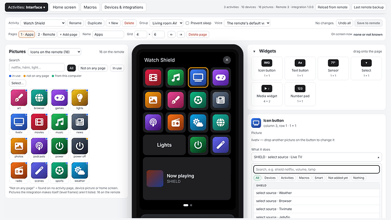
Task: Tap the purple podcasts icon on the remote
Action: point(153,122)
